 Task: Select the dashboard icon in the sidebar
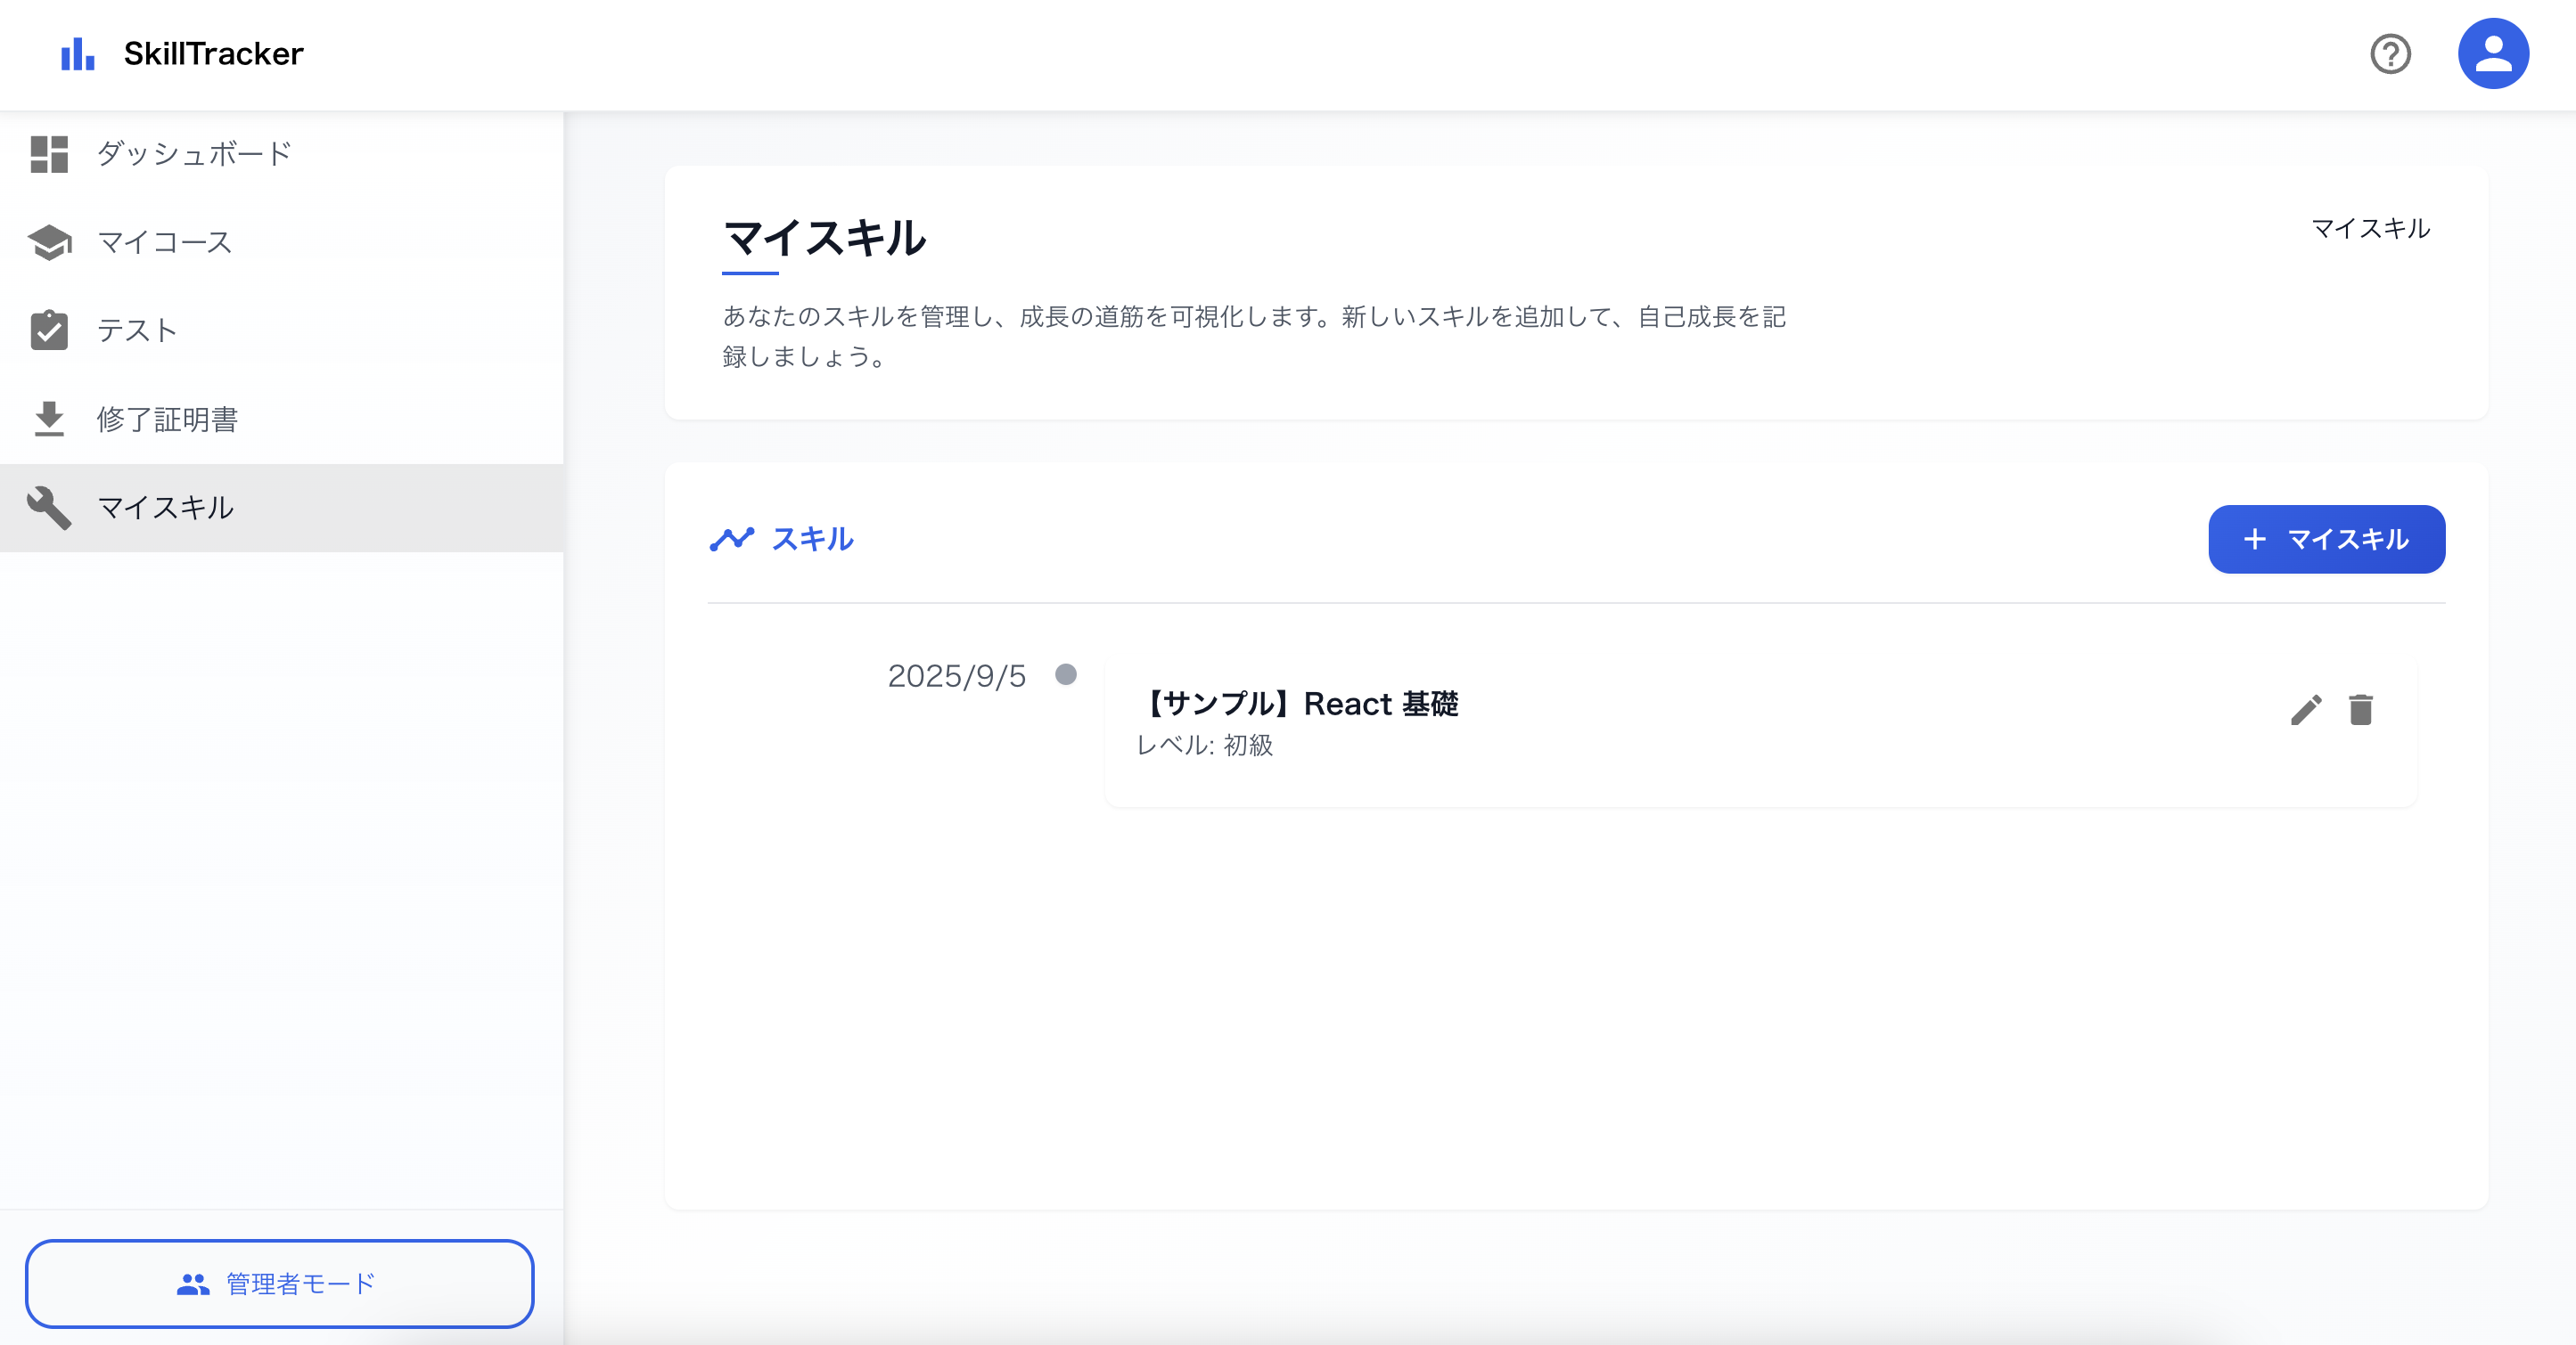[49, 154]
